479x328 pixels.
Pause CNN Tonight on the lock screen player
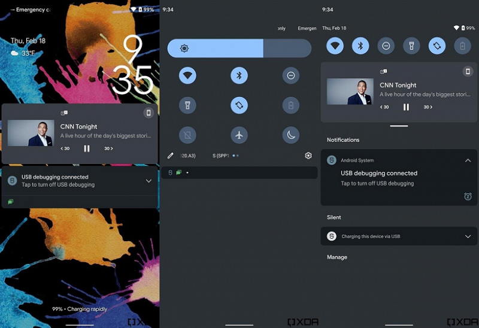click(87, 148)
